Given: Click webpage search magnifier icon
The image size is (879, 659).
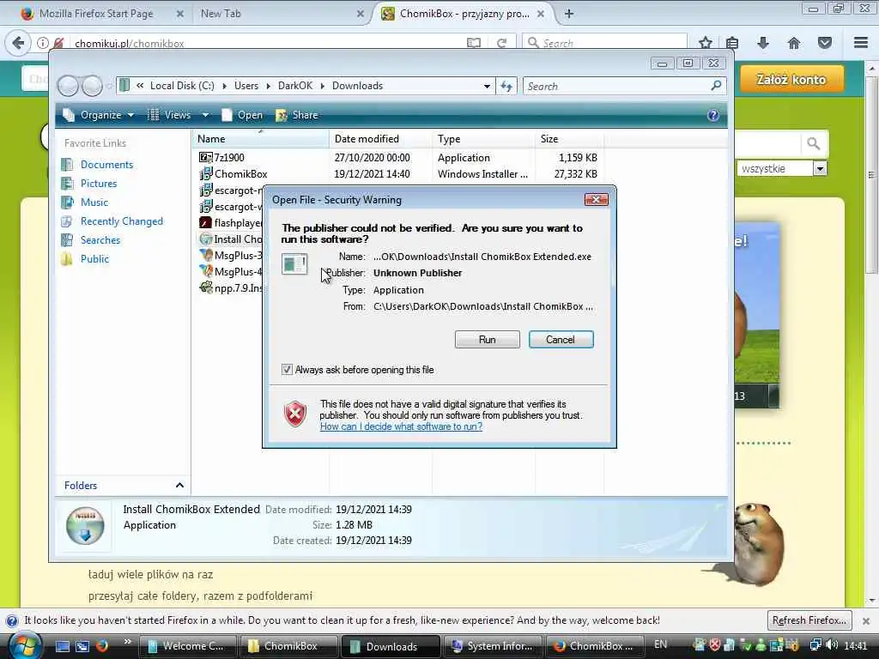Looking at the screenshot, I should 814,144.
